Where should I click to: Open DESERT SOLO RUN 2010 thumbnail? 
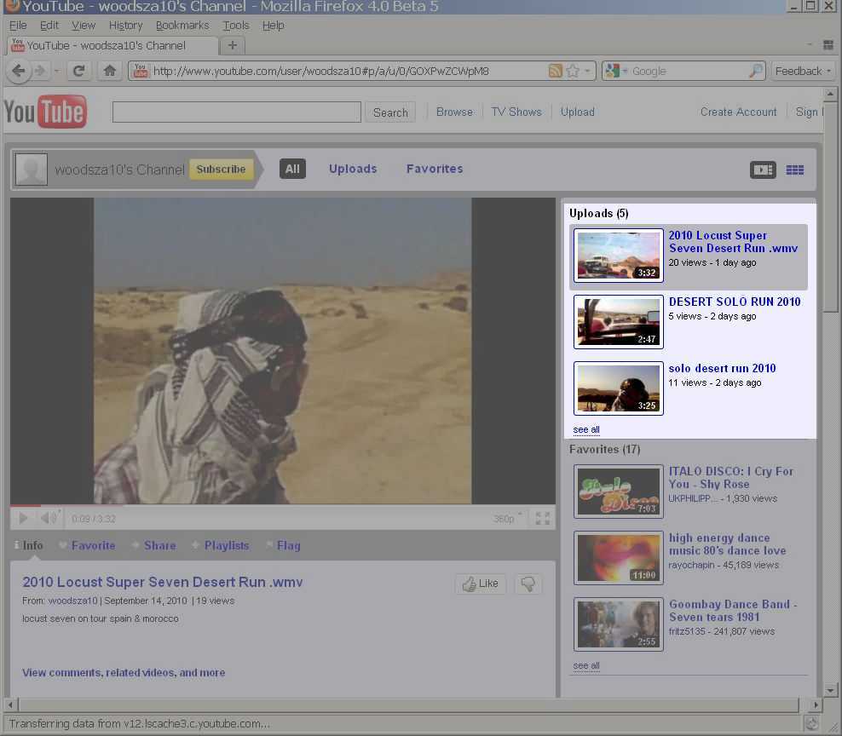tap(618, 321)
